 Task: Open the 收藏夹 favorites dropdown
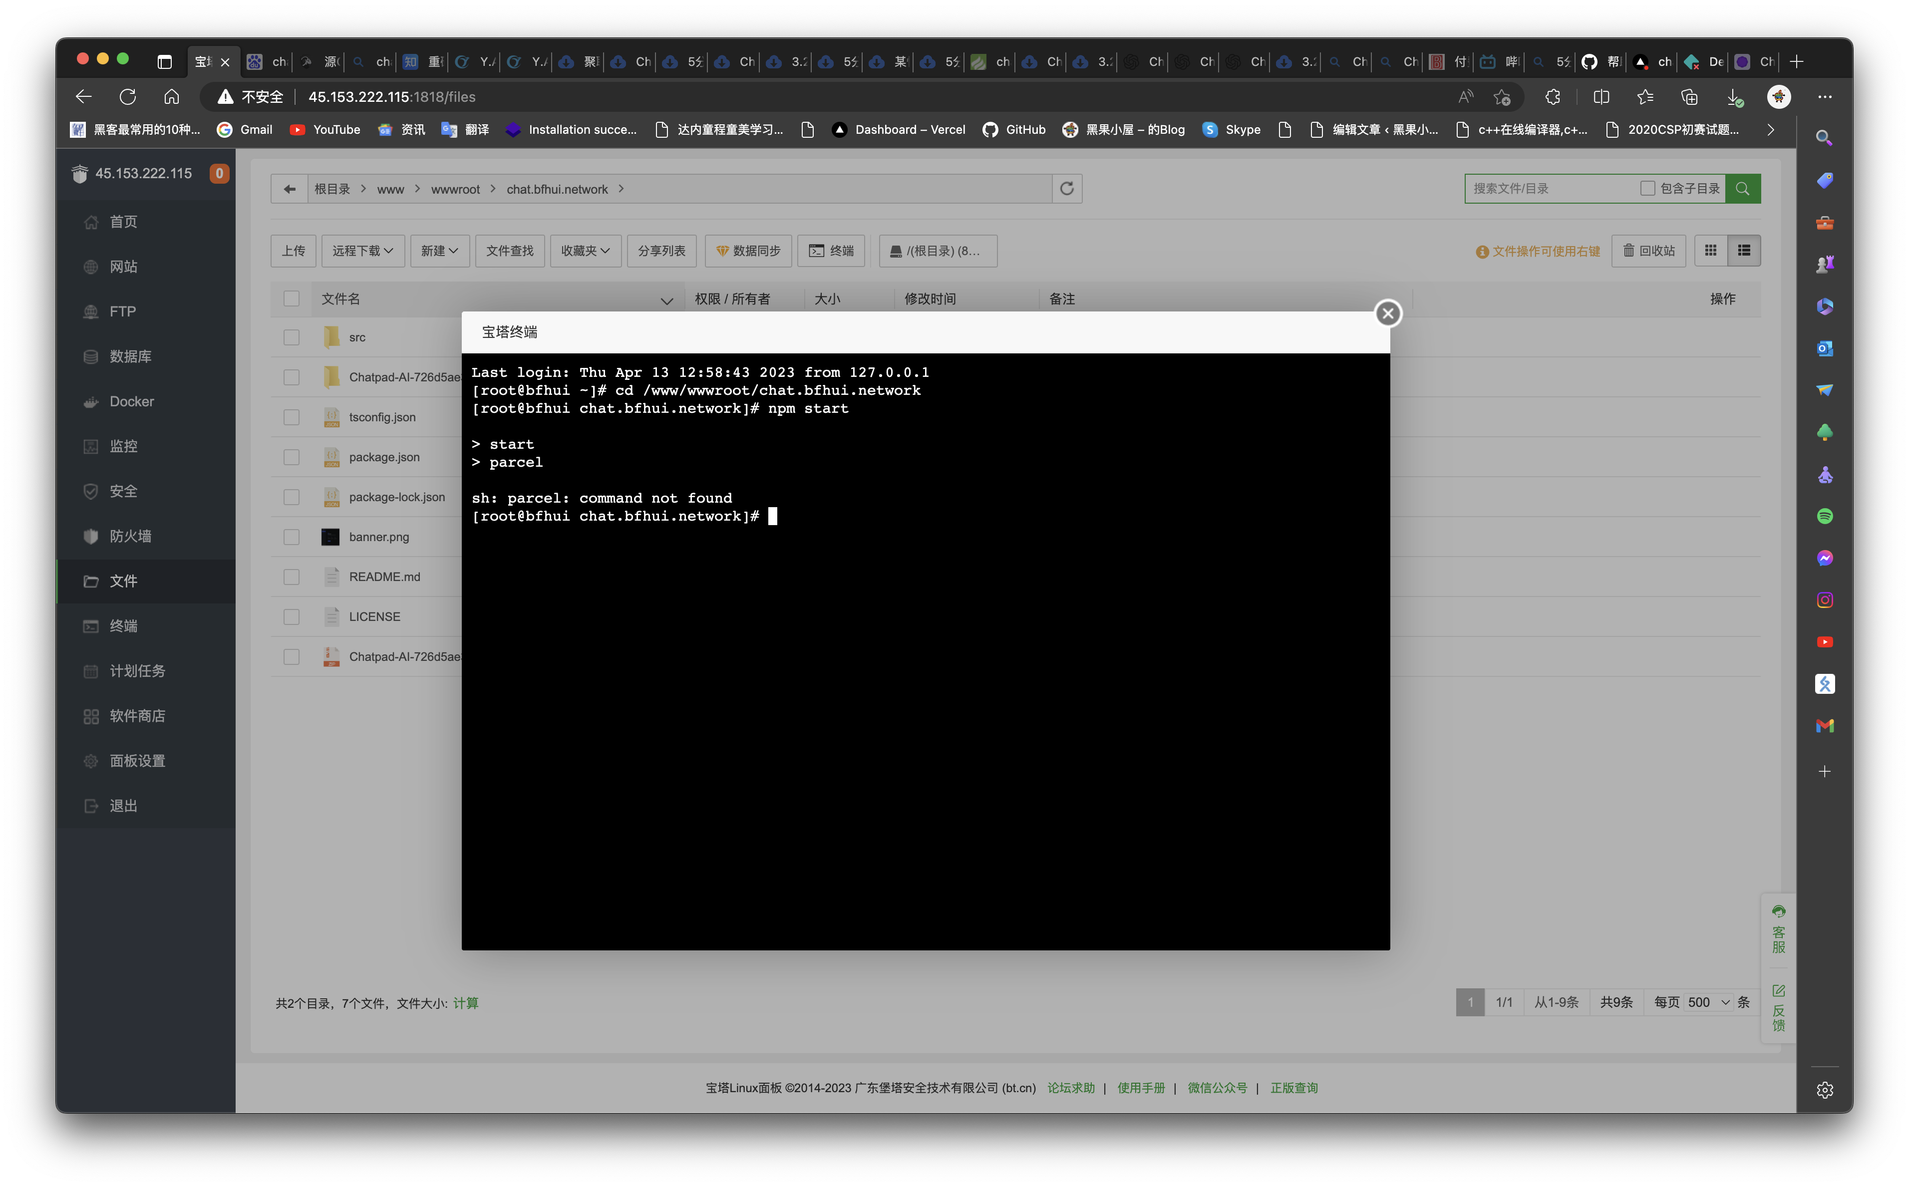point(585,251)
